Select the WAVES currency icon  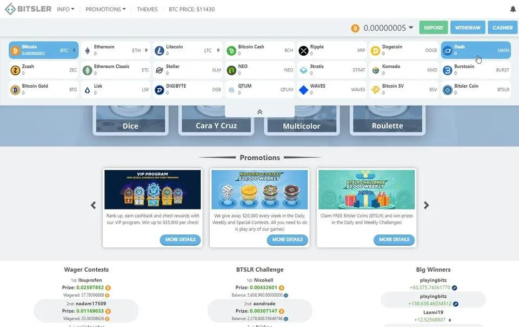pos(303,89)
